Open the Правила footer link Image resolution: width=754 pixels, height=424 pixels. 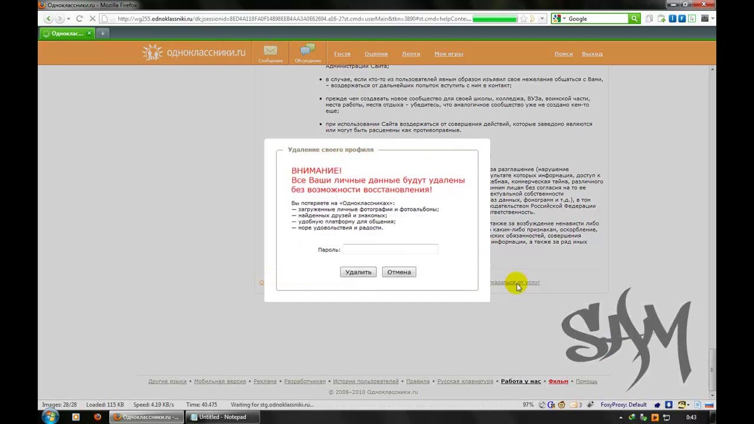click(418, 381)
